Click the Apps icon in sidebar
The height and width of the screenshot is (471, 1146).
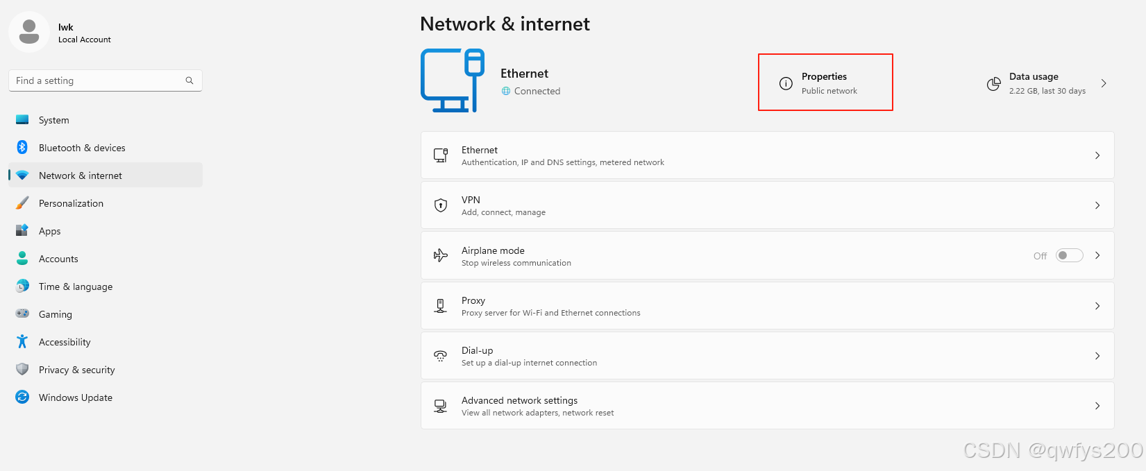pyautogui.click(x=22, y=230)
